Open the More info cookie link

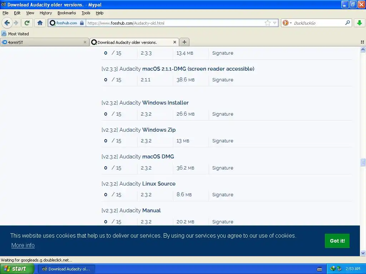pos(23,245)
